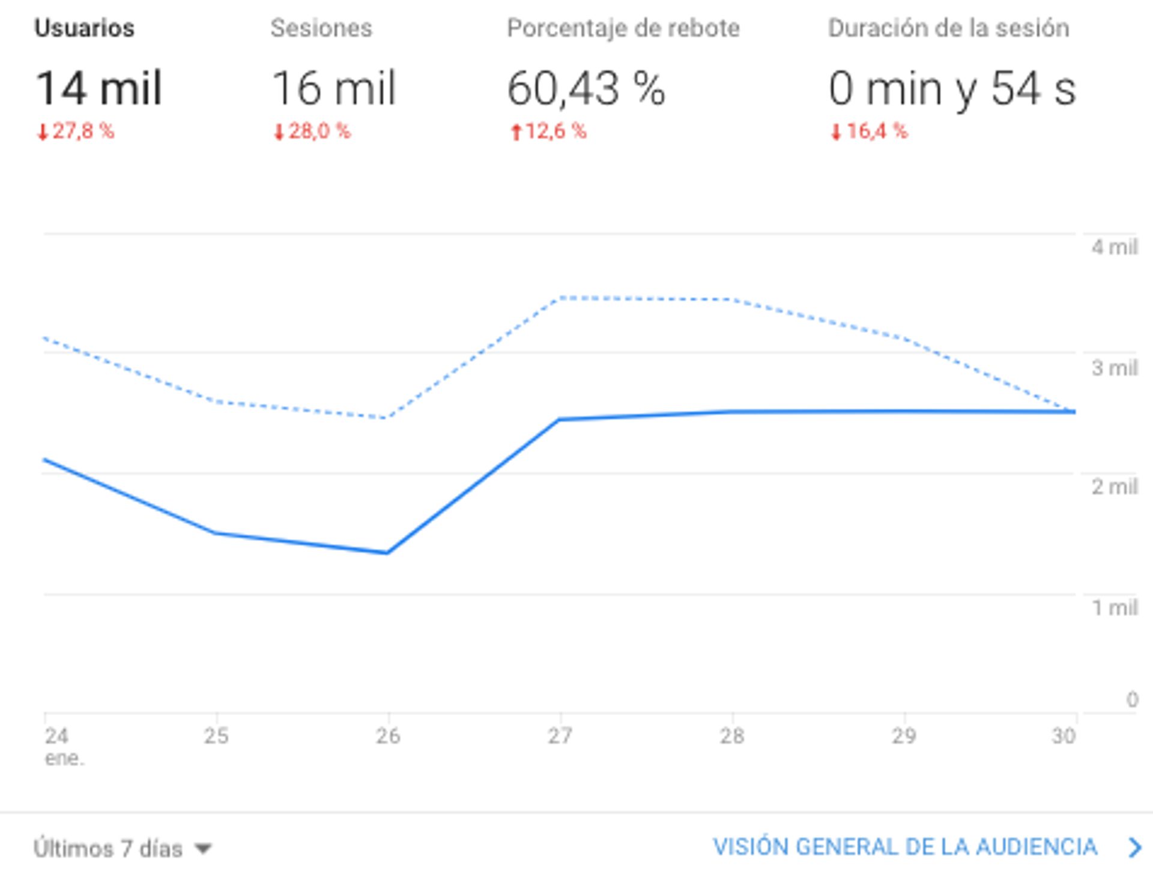1153x881 pixels.
Task: Open Visión general de la audiencia link
Action: tap(904, 847)
